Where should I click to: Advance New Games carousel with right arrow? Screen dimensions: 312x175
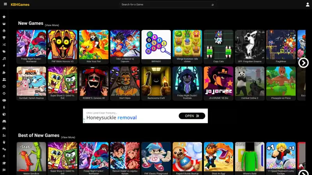303,63
